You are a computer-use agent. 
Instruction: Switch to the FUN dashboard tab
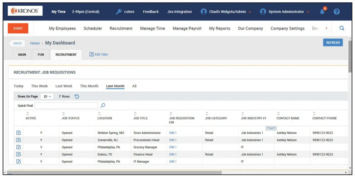(41, 55)
